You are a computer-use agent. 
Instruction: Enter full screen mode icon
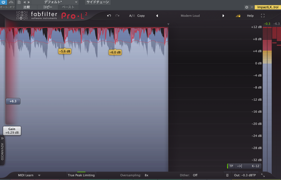263,16
